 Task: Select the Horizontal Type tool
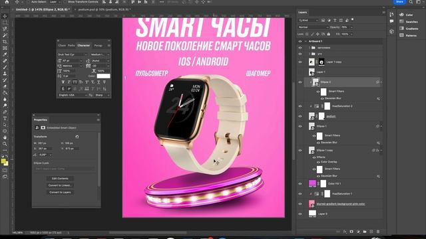[5, 118]
